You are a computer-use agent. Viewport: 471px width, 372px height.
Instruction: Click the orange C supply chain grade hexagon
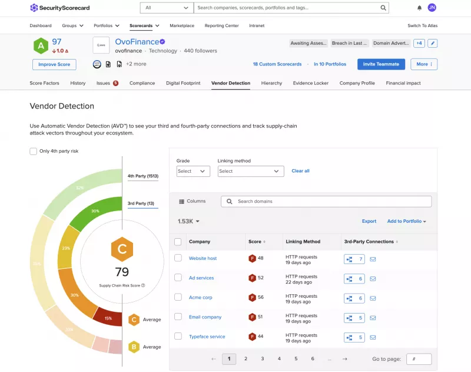(122, 249)
